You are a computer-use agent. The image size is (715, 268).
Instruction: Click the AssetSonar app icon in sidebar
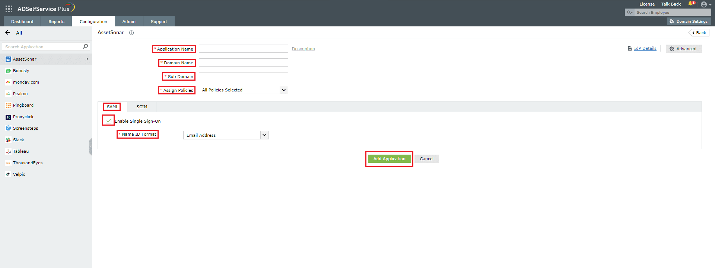click(8, 59)
